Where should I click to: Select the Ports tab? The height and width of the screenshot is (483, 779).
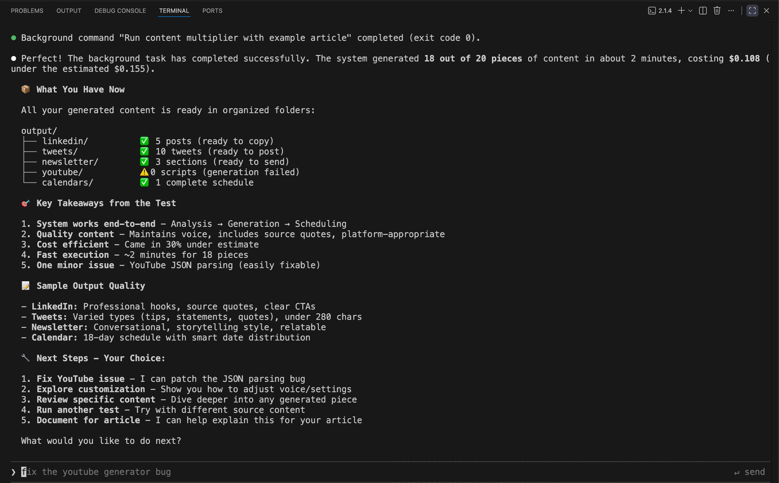(x=212, y=11)
